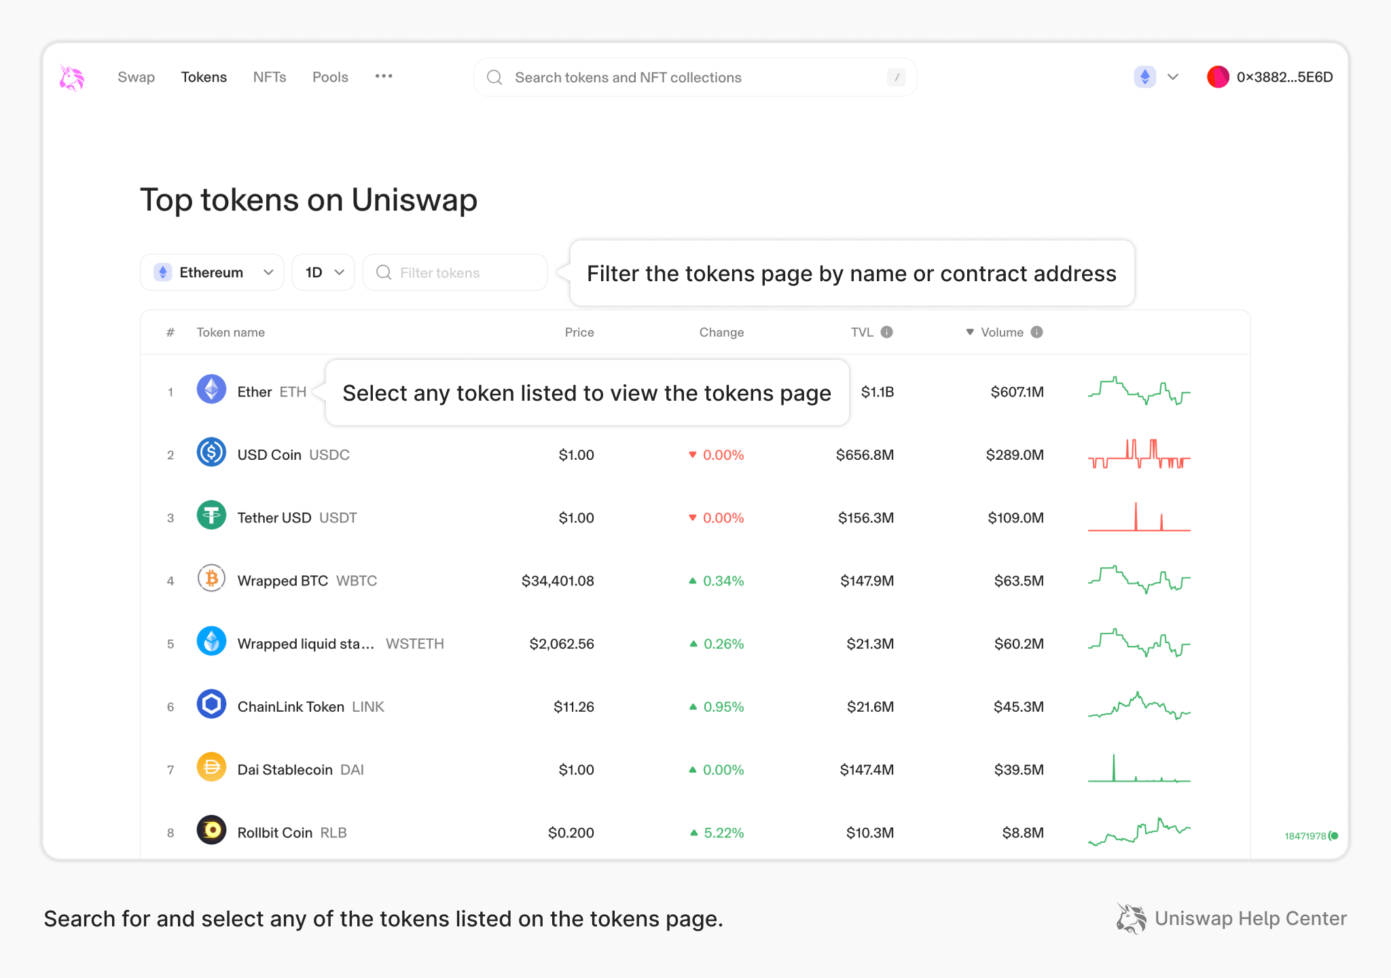Click the Rollbit Coin sparkline chart
Viewport: 1391px width, 978px height.
click(x=1139, y=831)
